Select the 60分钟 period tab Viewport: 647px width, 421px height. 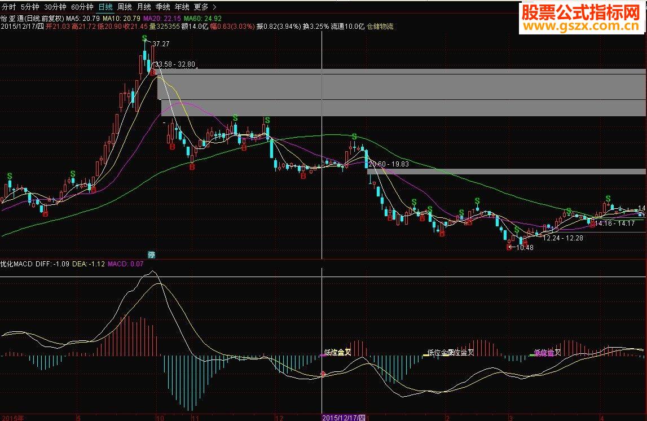point(82,7)
